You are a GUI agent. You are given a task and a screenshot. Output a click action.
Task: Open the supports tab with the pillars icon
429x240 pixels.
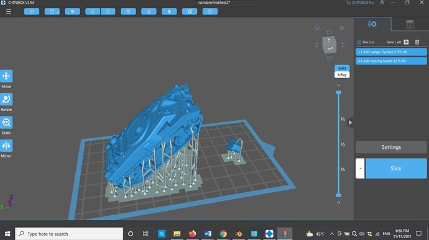pos(410,24)
